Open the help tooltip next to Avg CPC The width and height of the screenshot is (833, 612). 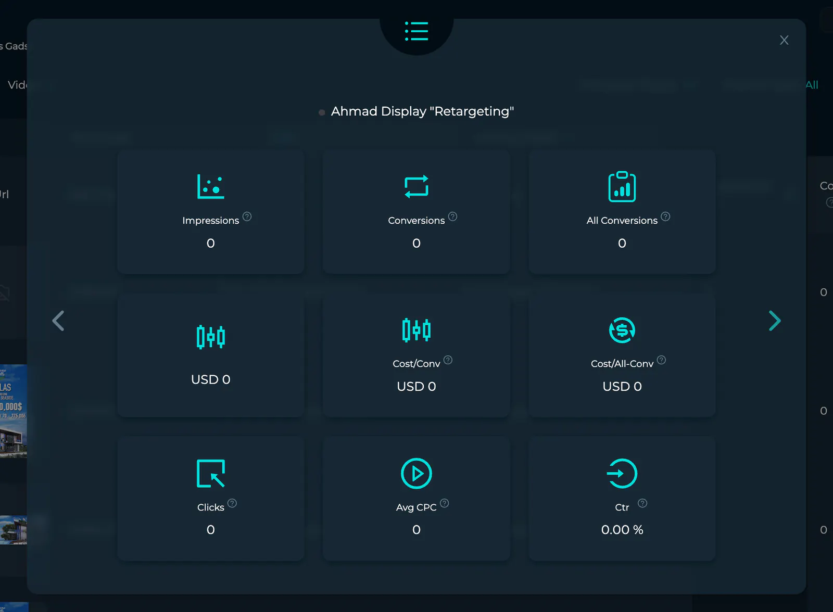tap(445, 503)
